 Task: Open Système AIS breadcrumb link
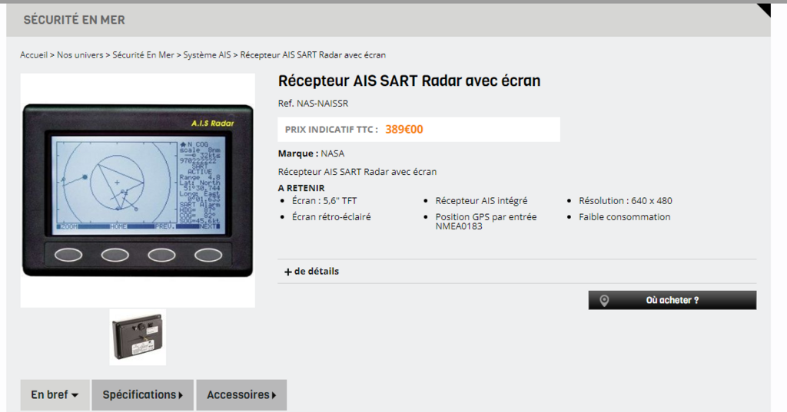(x=207, y=55)
